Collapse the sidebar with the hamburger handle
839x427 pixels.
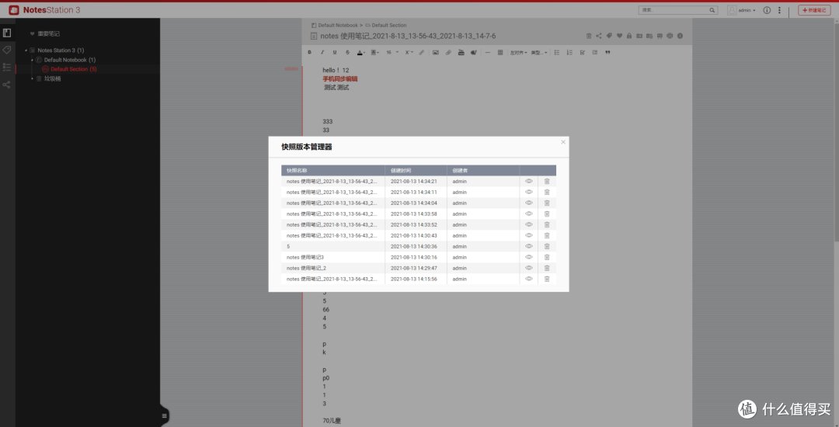(164, 416)
